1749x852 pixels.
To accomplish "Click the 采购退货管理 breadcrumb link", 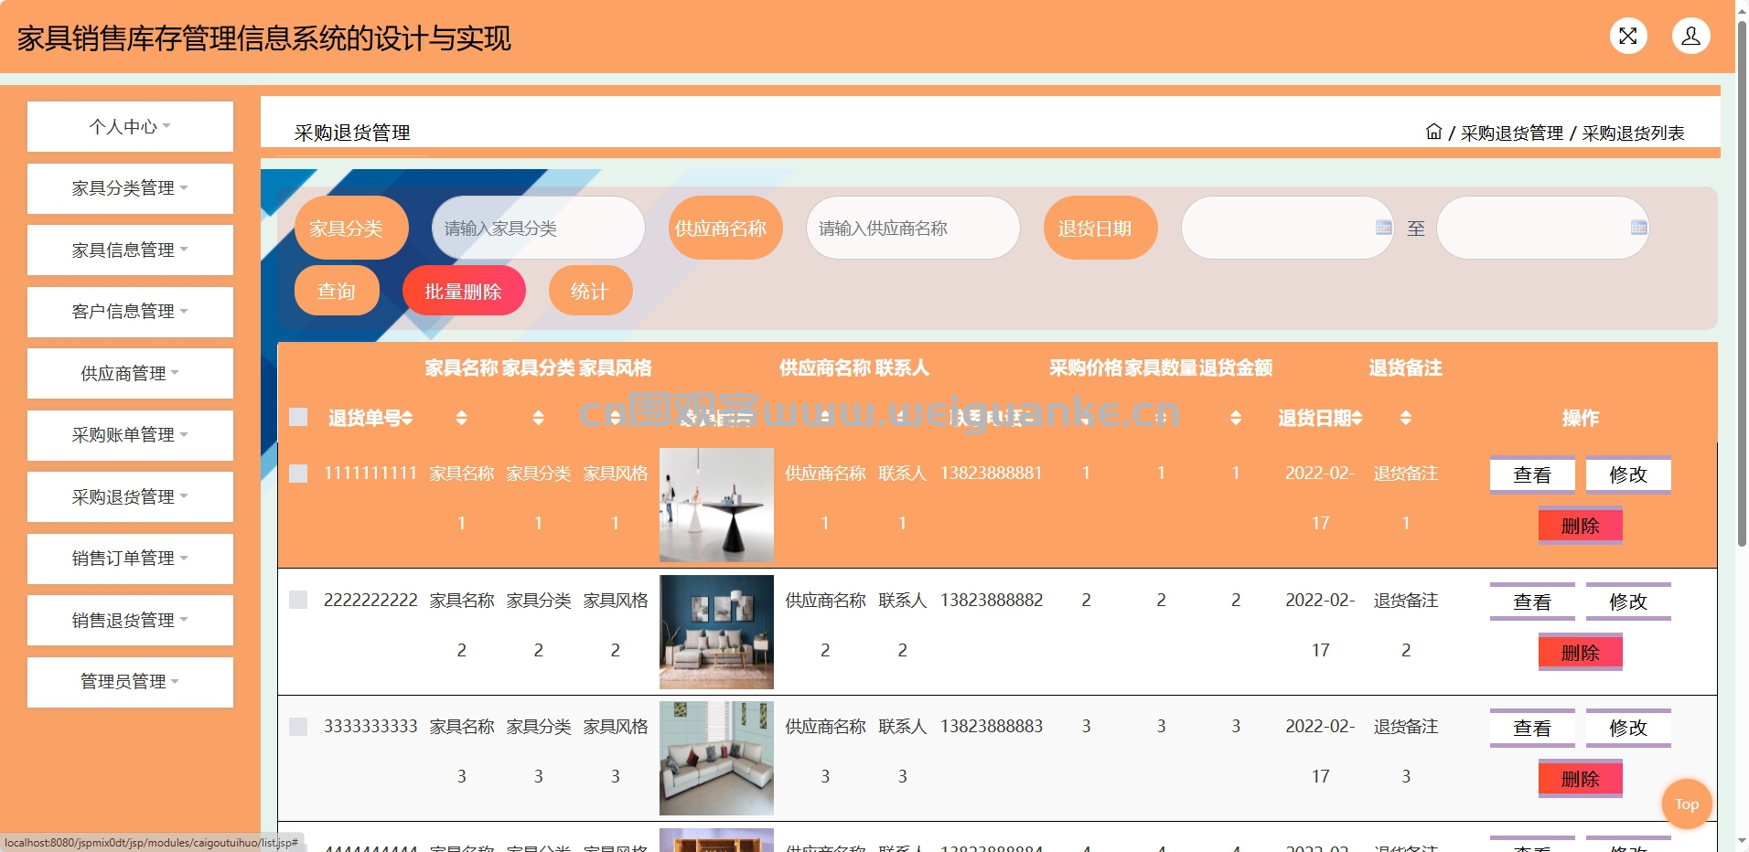I will pyautogui.click(x=1512, y=133).
